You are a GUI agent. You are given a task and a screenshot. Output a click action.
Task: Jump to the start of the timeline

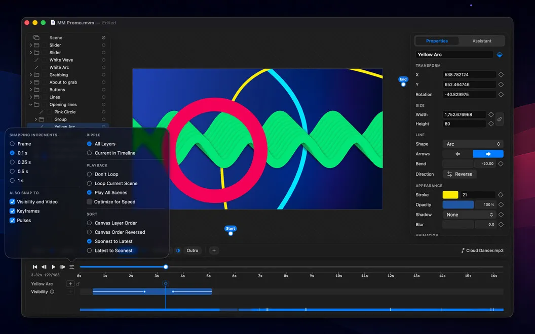click(35, 267)
